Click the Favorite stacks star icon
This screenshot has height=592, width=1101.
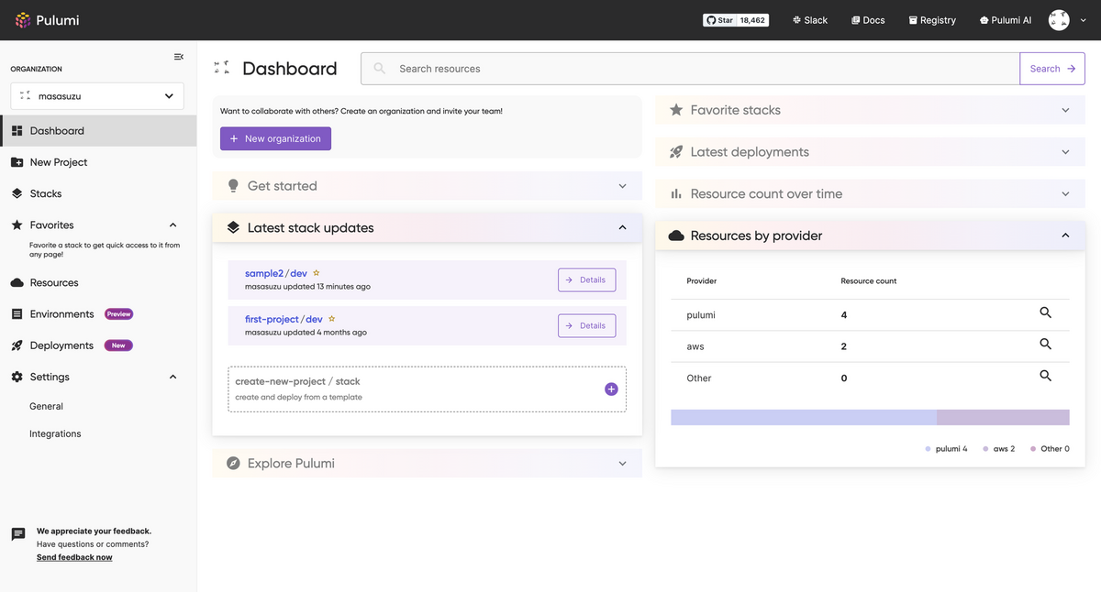[x=676, y=110]
